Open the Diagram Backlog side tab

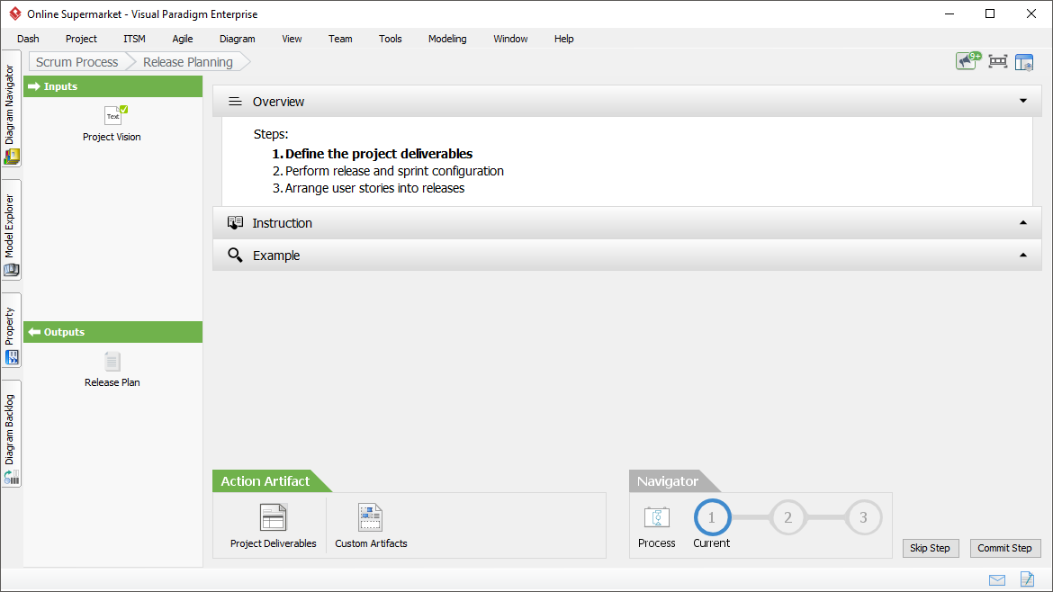tap(12, 435)
